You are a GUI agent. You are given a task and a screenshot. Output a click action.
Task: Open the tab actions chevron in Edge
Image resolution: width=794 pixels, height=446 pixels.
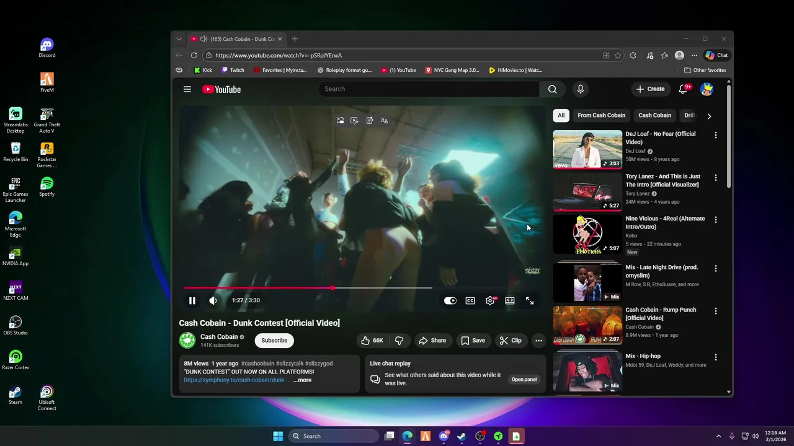(x=179, y=39)
